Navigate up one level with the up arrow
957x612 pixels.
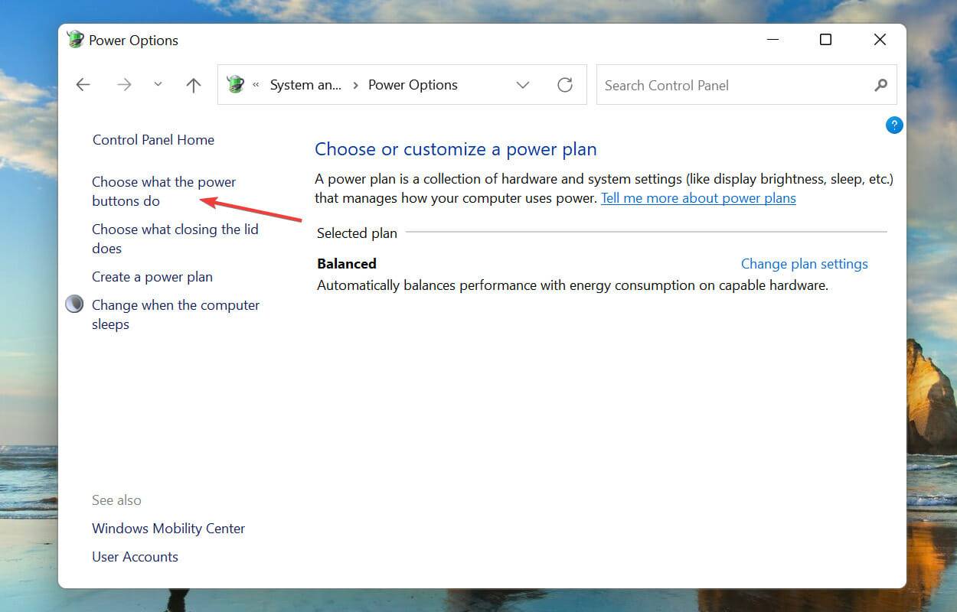coord(193,84)
